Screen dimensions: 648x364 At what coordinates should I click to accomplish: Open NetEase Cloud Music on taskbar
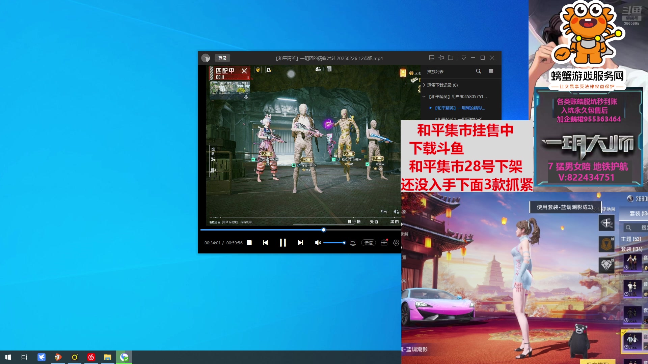point(91,357)
